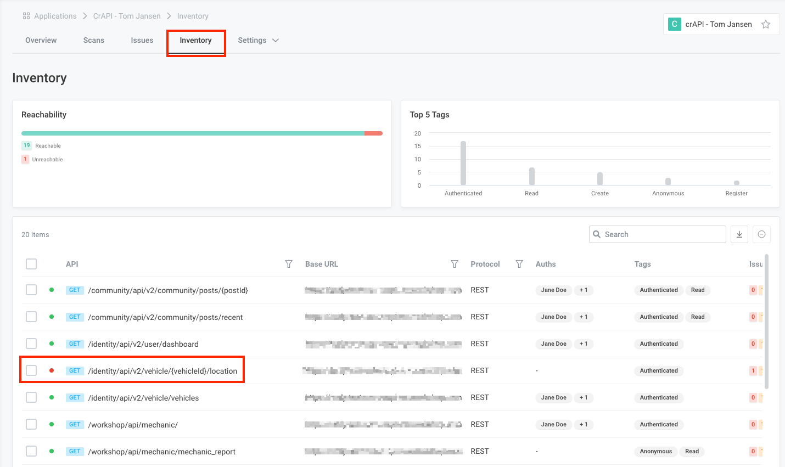Check the user/dashboard row checkbox
This screenshot has width=785, height=467.
pyautogui.click(x=31, y=344)
